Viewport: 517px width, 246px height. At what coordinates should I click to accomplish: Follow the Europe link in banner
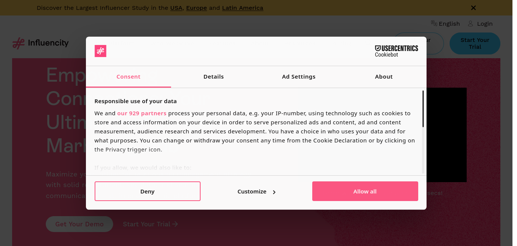196,8
